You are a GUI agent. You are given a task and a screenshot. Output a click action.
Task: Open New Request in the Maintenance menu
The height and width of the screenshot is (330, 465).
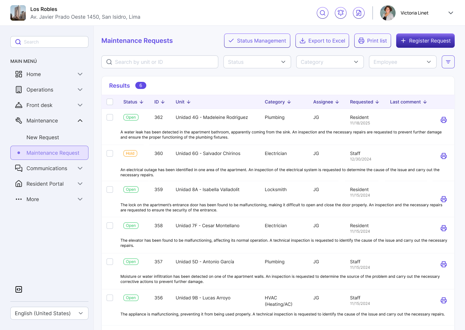click(43, 137)
